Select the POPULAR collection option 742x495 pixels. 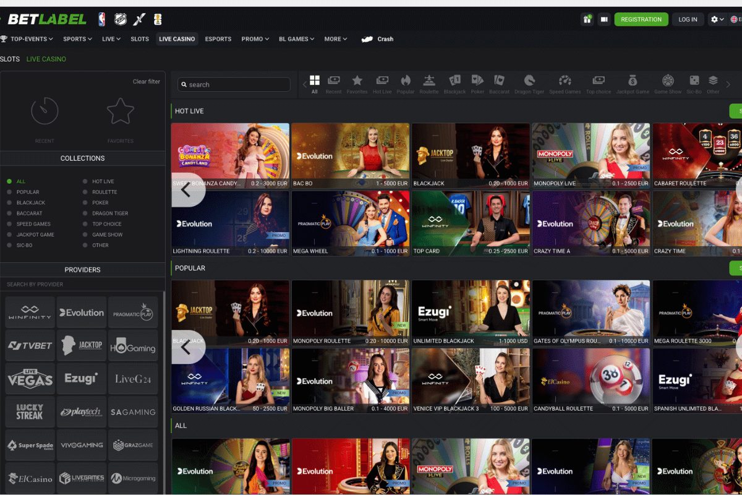click(23, 192)
